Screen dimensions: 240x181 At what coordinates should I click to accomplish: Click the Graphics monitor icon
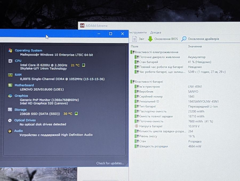pos(10,96)
